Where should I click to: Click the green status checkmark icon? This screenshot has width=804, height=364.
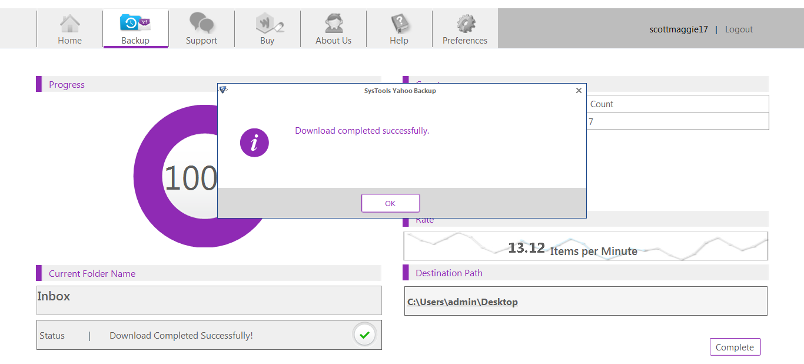coord(364,335)
